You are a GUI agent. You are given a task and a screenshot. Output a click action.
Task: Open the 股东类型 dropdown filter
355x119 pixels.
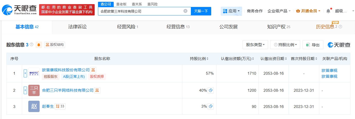point(255,45)
